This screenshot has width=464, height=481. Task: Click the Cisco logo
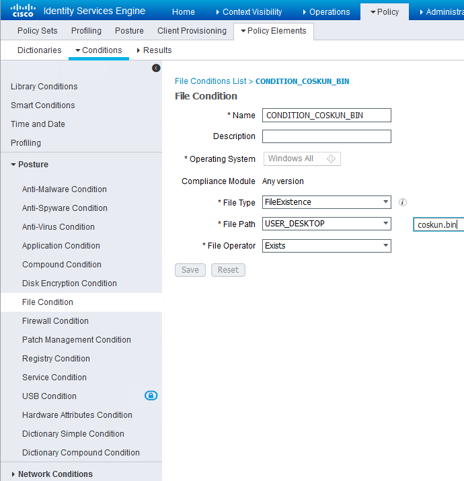[23, 10]
